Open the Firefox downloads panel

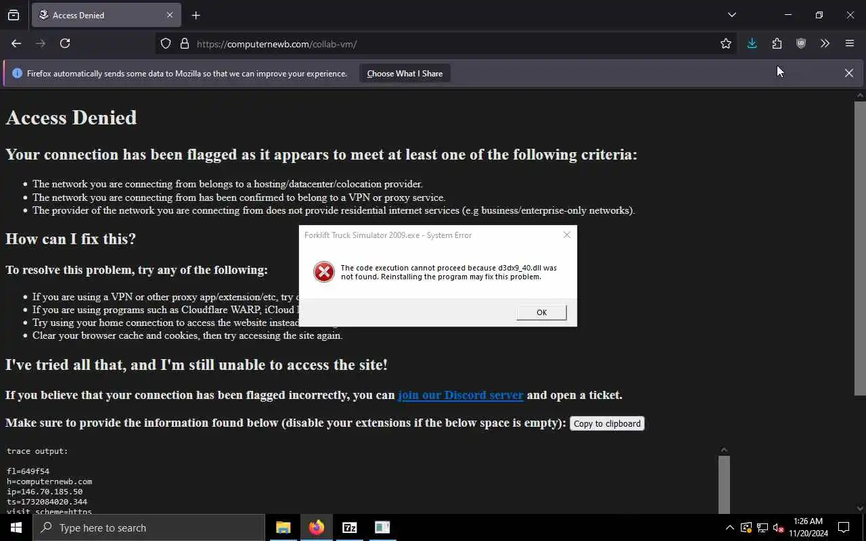pyautogui.click(x=752, y=43)
